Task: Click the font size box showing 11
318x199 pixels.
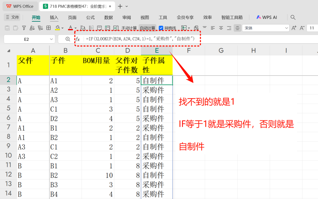Action: 312,28
